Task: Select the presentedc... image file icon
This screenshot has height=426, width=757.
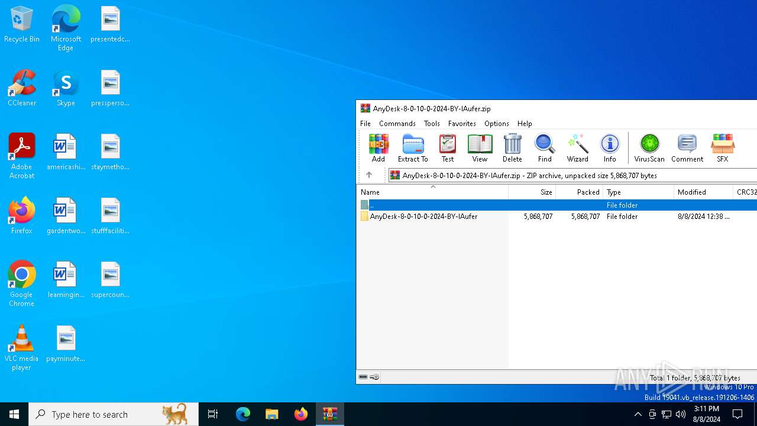Action: 110,24
